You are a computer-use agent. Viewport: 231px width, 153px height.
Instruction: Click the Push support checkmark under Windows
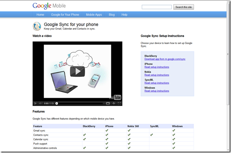(x=174, y=143)
